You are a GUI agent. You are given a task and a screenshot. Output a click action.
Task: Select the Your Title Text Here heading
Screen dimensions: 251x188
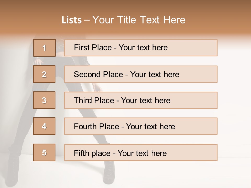coord(139,20)
